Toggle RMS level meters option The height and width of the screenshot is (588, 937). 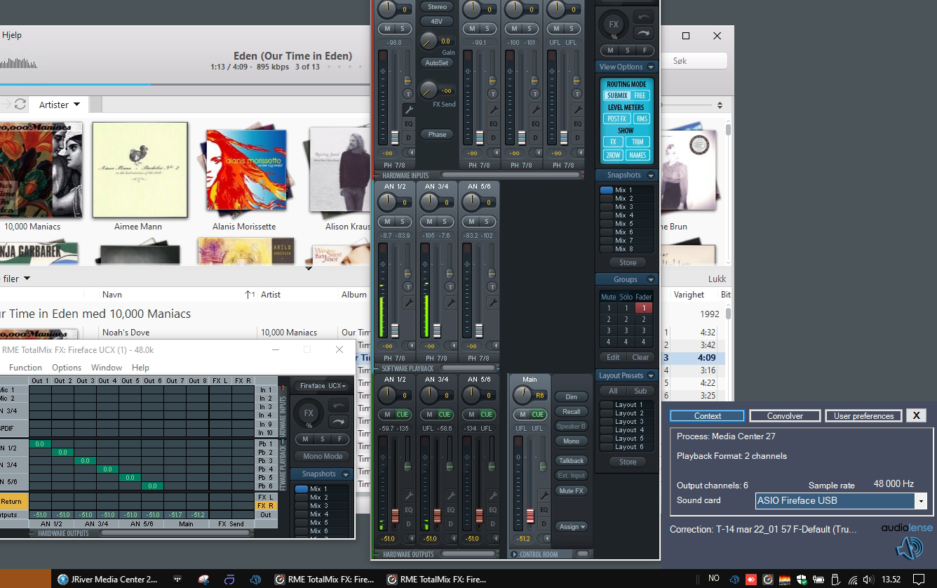(x=642, y=119)
